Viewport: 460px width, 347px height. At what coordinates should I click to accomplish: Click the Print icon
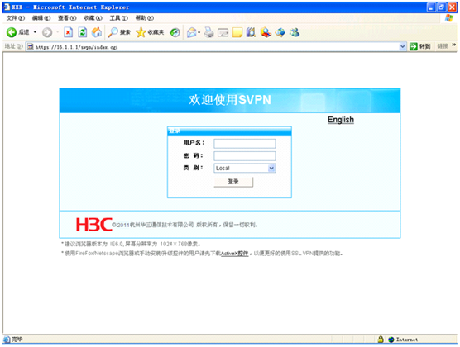pyautogui.click(x=208, y=32)
